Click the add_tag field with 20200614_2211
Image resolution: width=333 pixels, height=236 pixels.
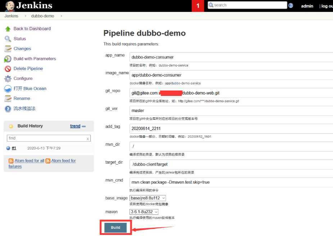231,129
